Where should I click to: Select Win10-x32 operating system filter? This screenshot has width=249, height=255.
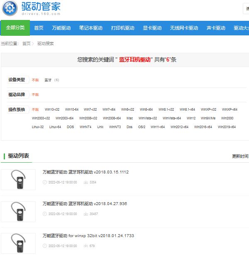pos(52,110)
